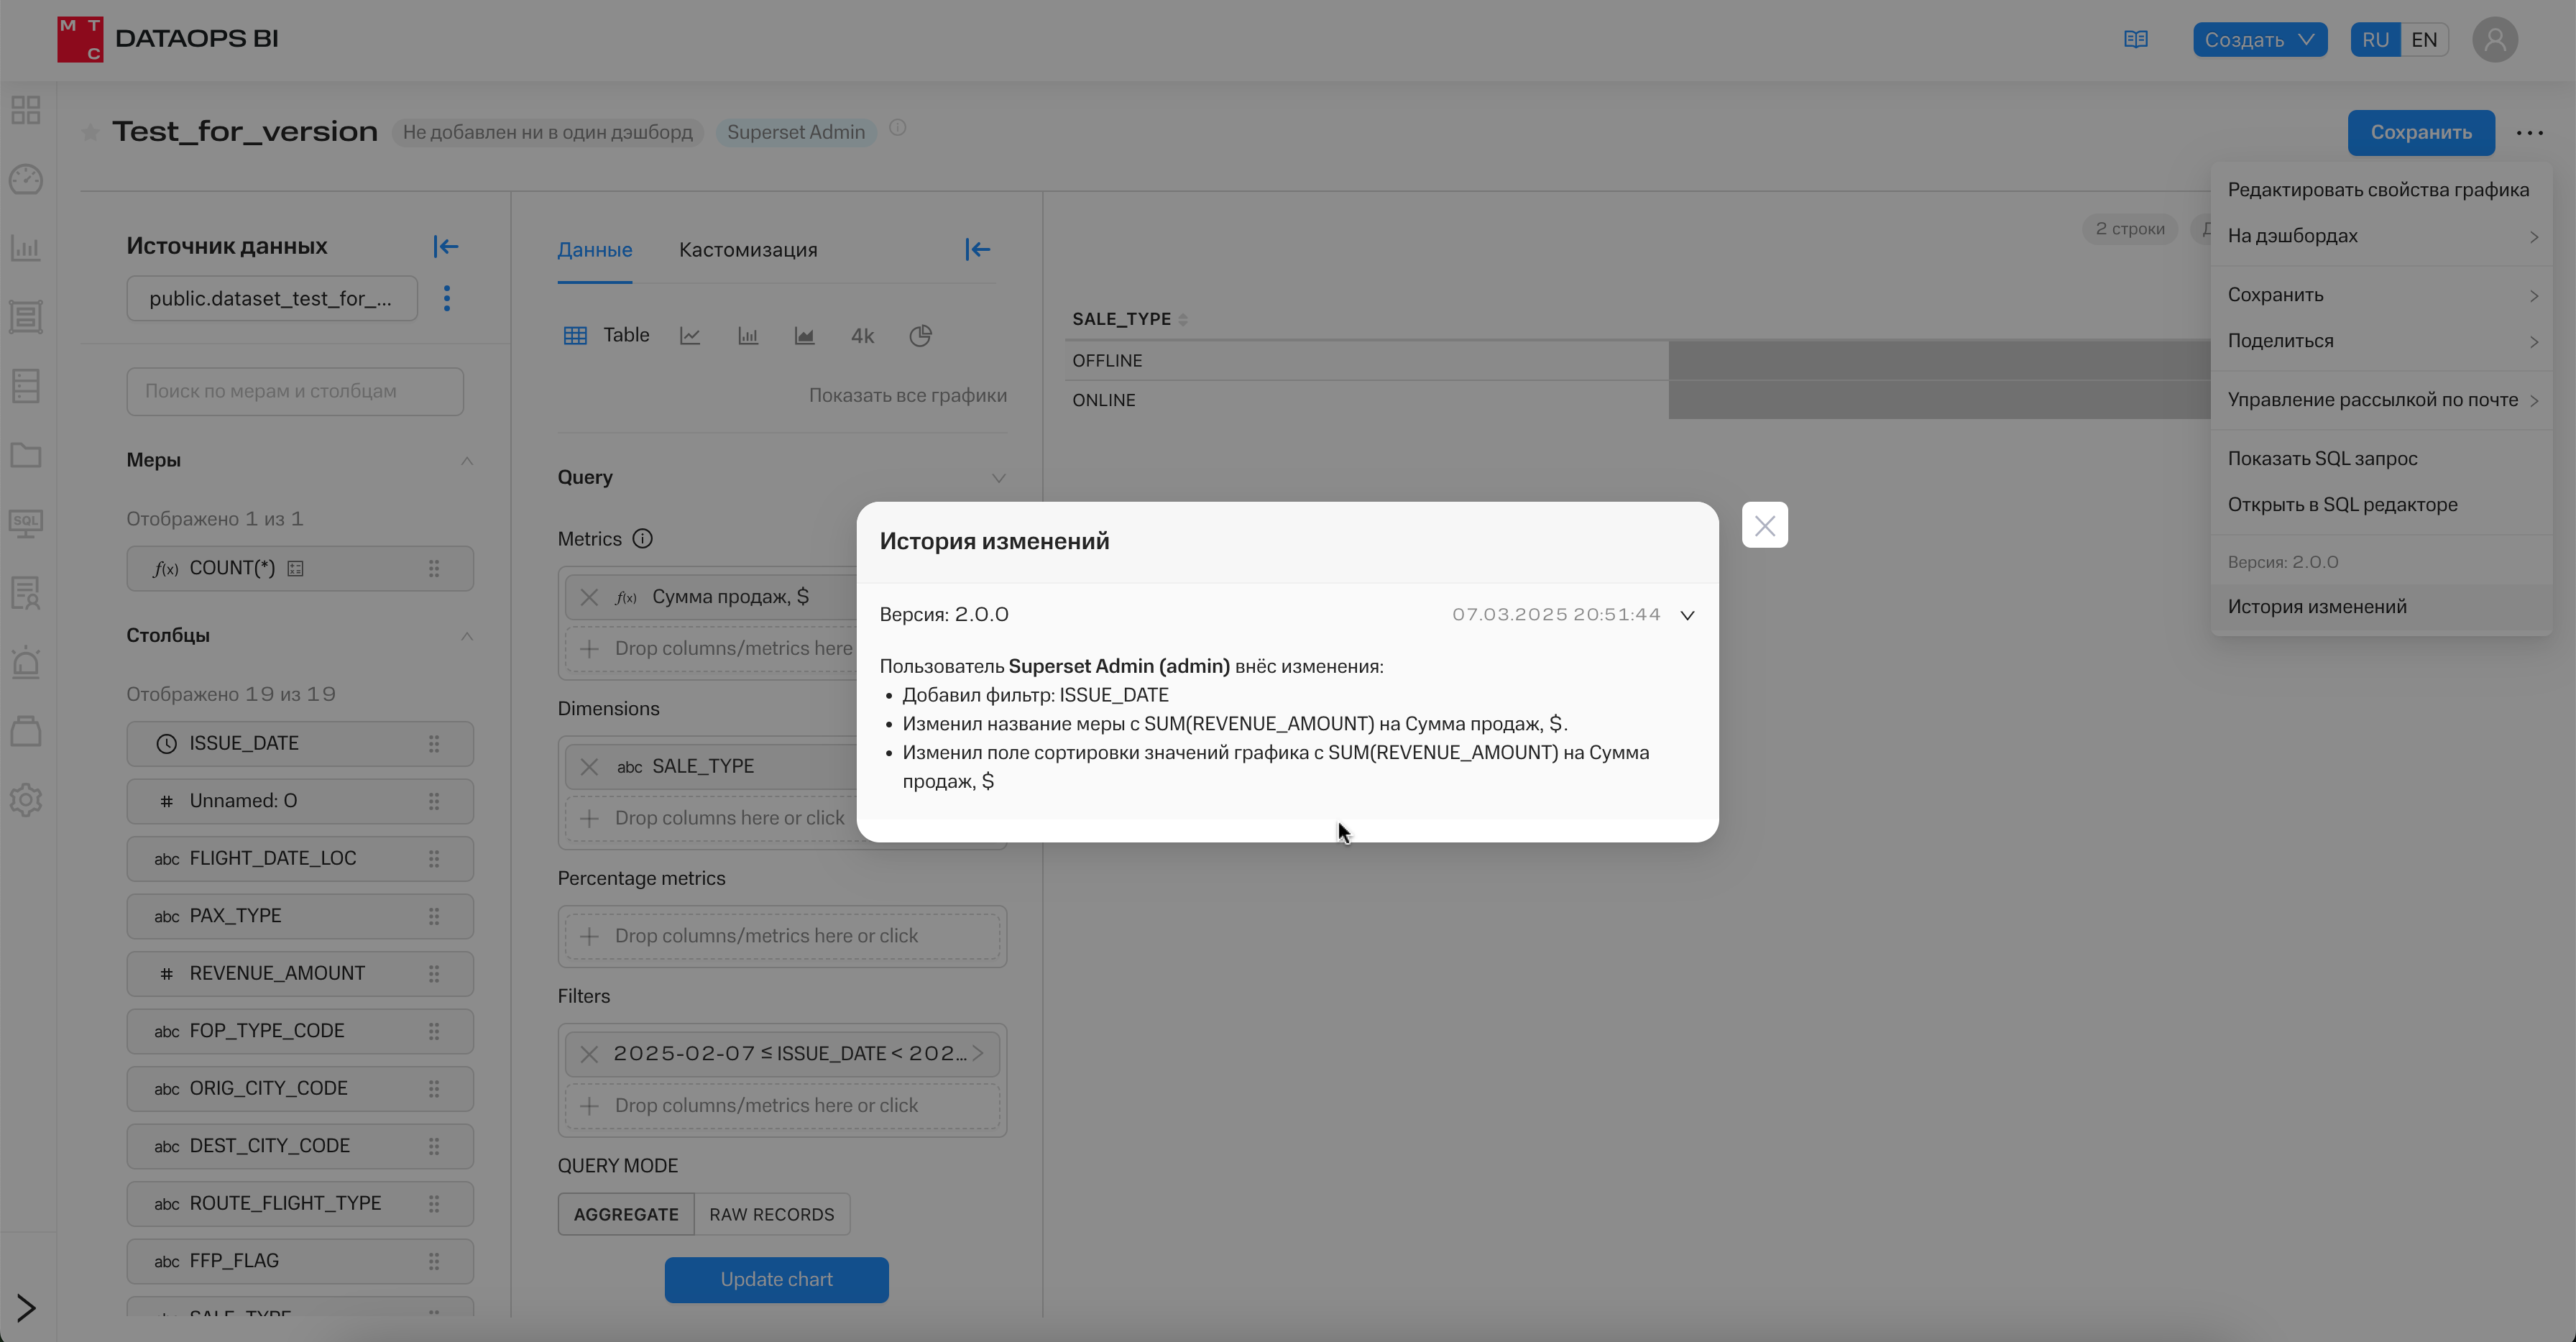Expand the ISSUE_DATE filter details arrow
Image resolution: width=2576 pixels, height=1342 pixels.
[978, 1053]
